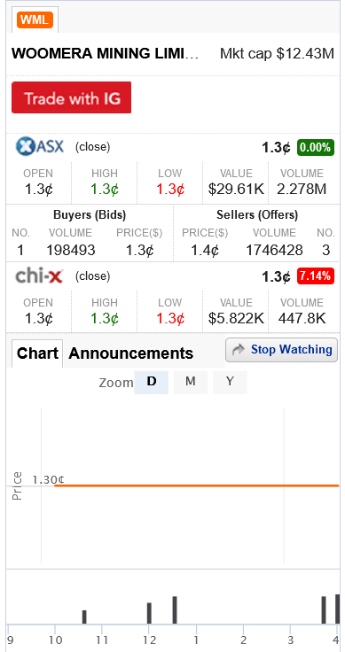Click the Buyers (Bids) header
Screen dimensions: 345x652
coord(90,215)
